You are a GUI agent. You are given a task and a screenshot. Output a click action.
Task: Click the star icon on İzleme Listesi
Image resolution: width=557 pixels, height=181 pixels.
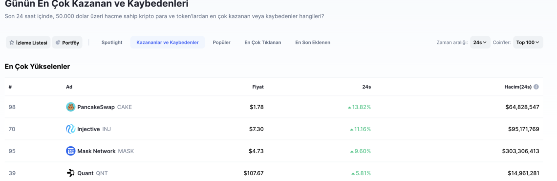[x=12, y=43]
